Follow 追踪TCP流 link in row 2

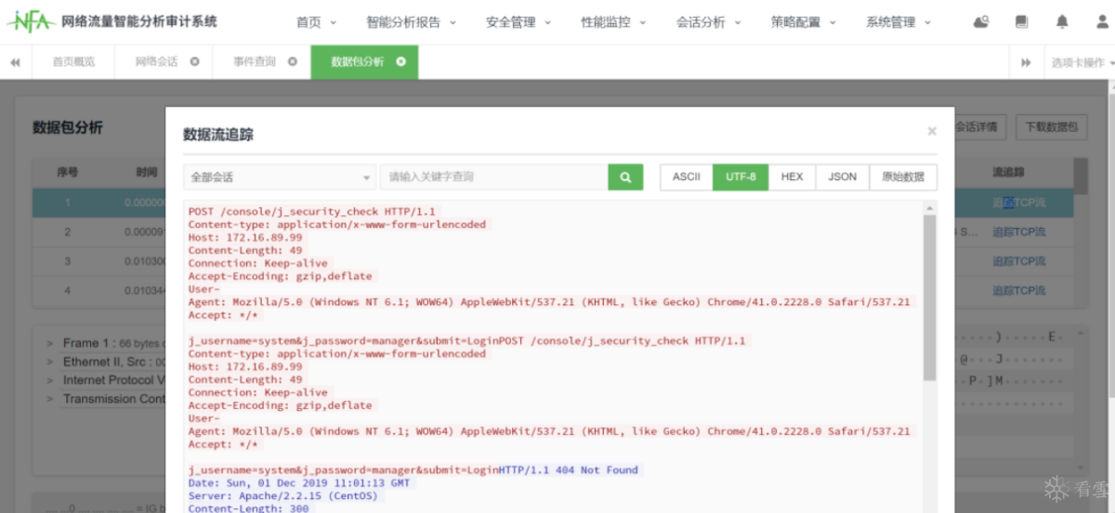(1018, 233)
